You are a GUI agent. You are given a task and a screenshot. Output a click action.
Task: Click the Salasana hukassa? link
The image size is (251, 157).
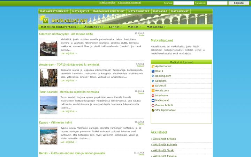click(129, 2)
